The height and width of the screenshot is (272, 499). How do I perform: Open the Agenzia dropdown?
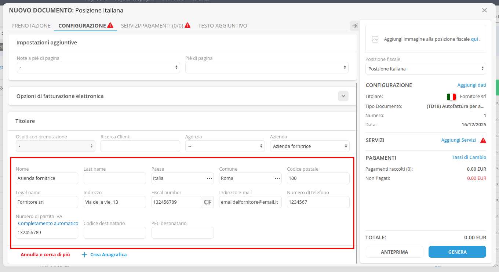(x=225, y=146)
